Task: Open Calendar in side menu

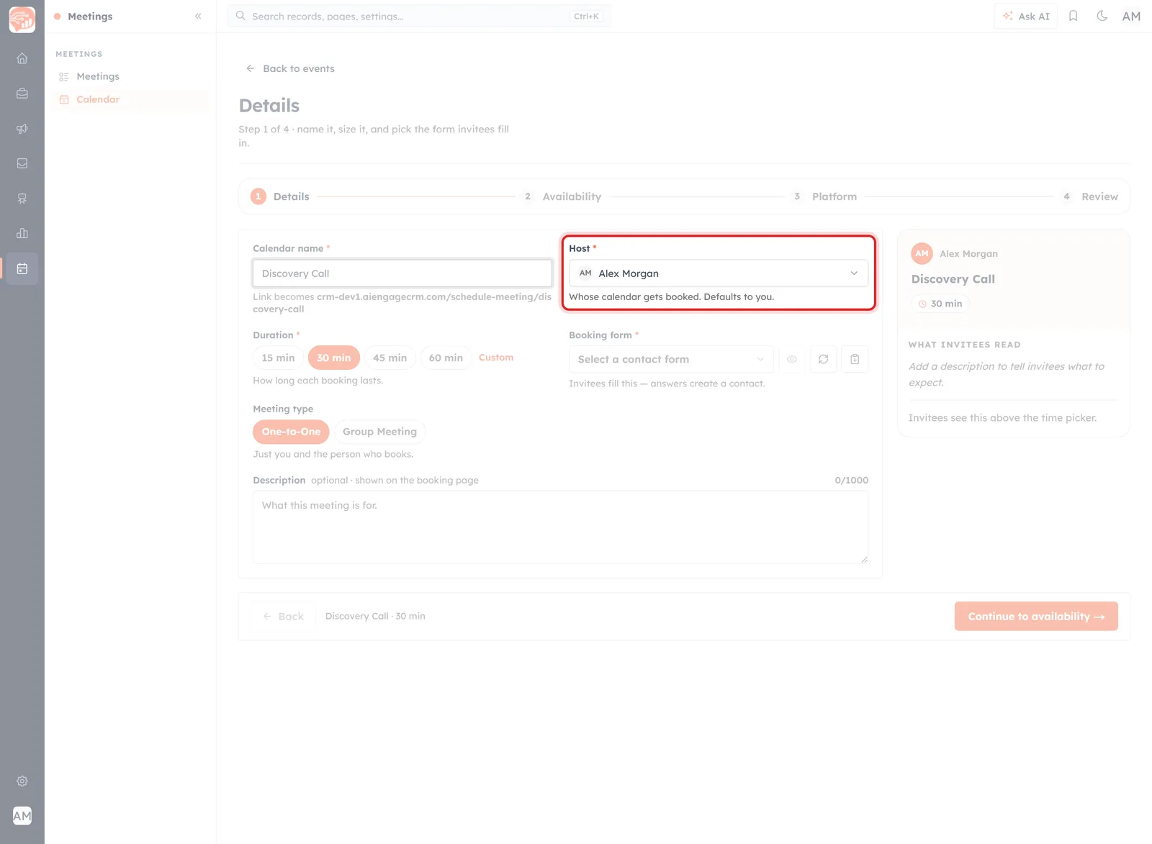Action: click(x=130, y=99)
